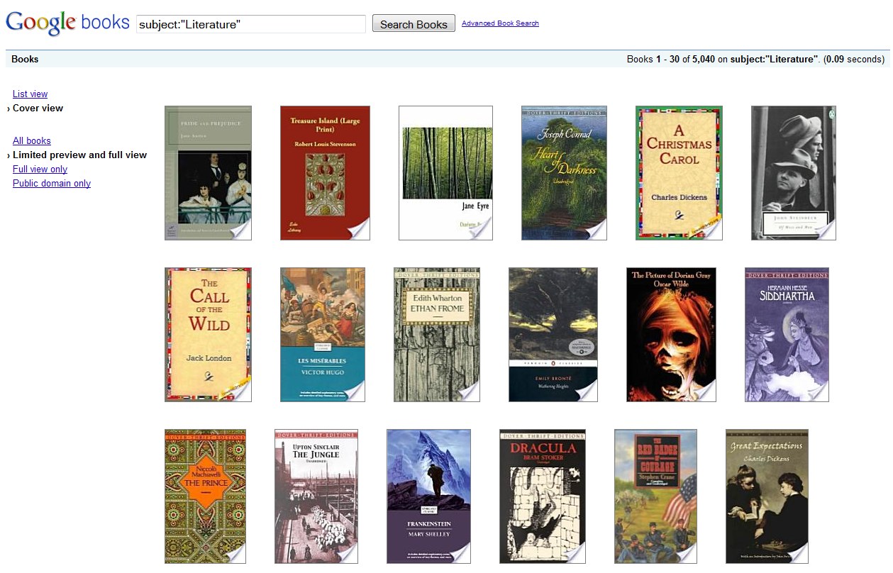Click the Search Books button

[414, 24]
